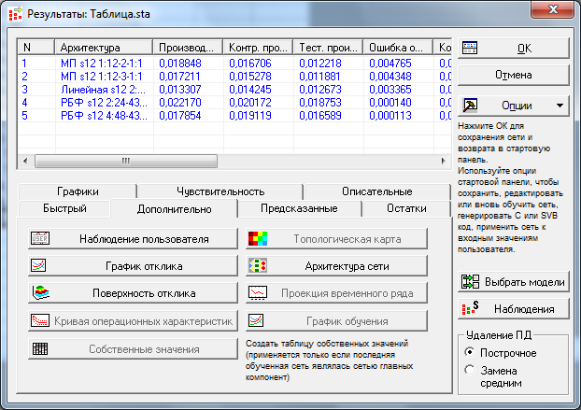Click the Ошибка о... column header
581x410 pixels.
[x=398, y=48]
